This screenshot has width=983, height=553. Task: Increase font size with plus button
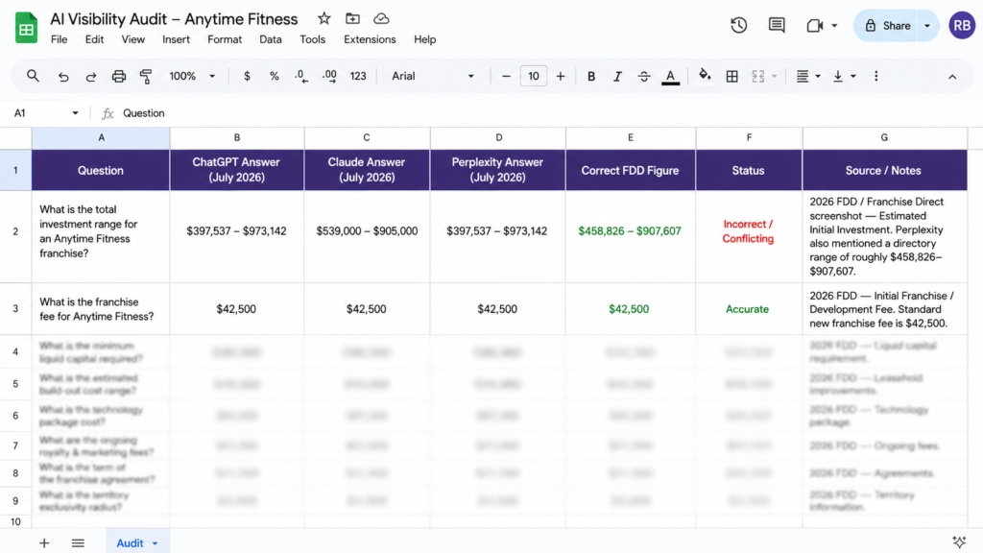[x=561, y=76]
